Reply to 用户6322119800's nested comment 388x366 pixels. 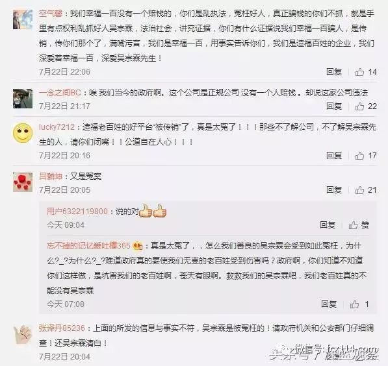328,225
